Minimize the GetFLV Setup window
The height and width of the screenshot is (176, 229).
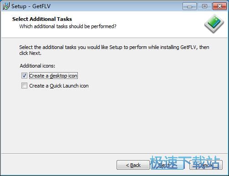189,6
